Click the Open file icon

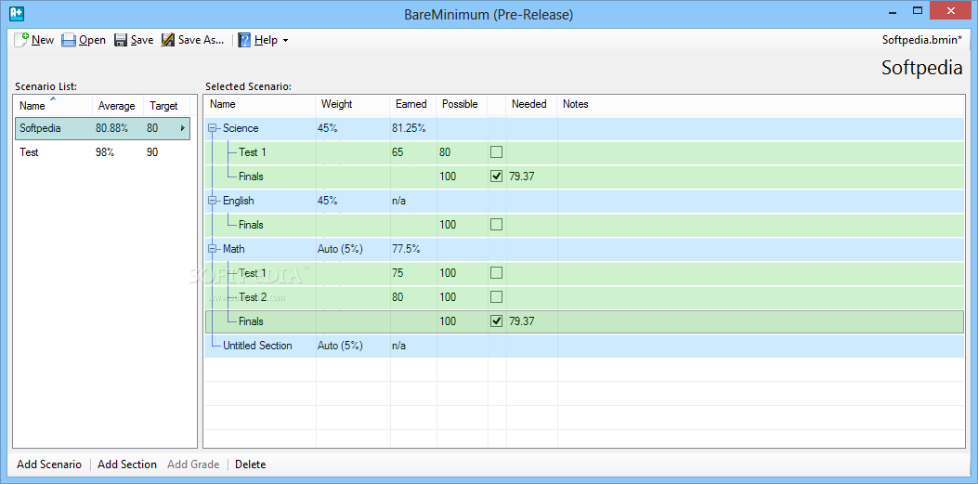[69, 40]
